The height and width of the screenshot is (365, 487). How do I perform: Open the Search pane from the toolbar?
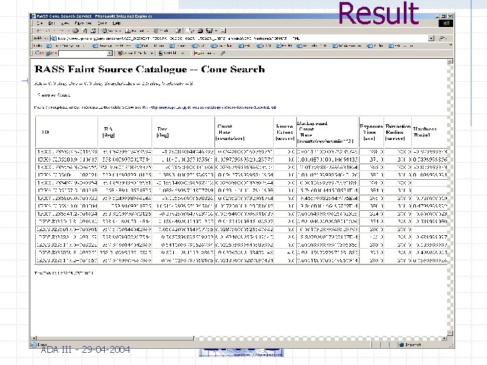pos(111,30)
